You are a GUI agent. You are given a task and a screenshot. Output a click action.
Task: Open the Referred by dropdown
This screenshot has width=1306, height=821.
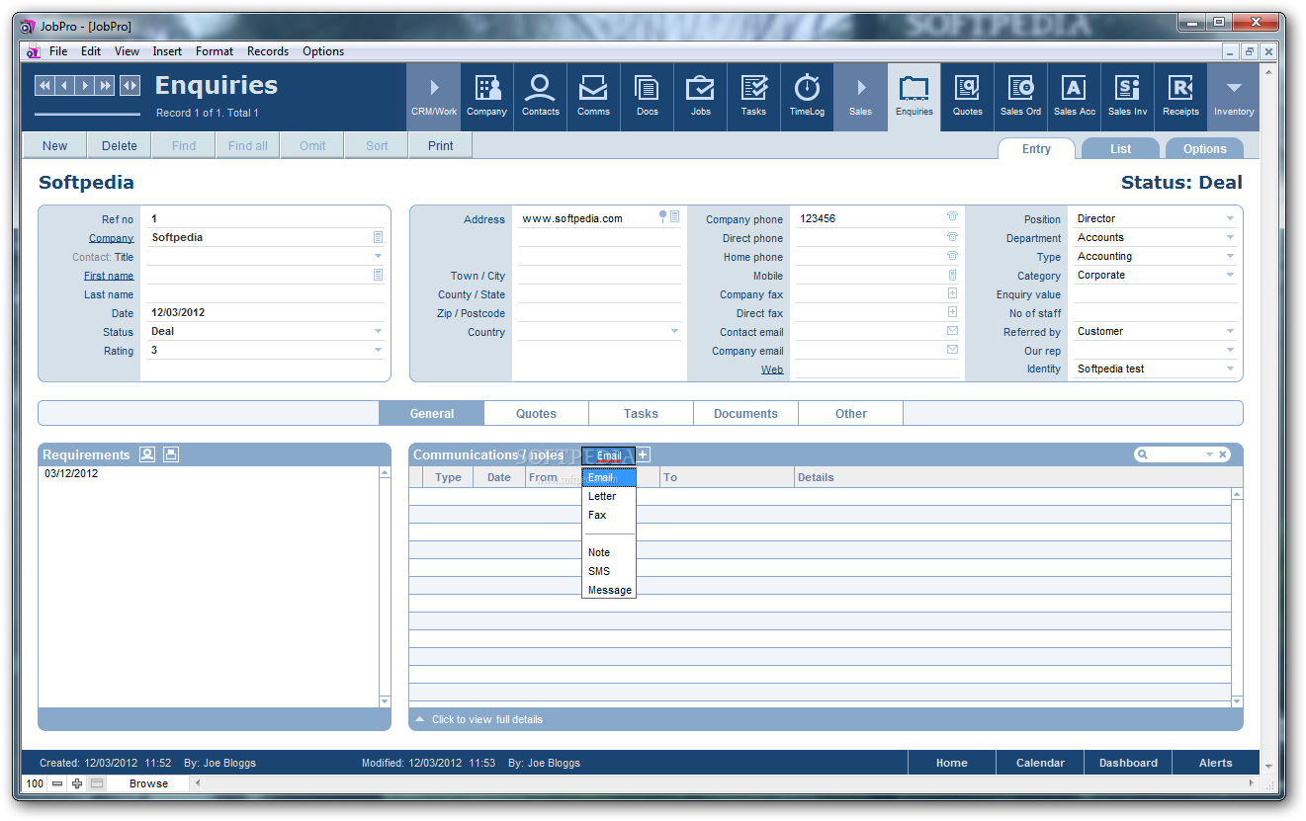click(x=1230, y=331)
